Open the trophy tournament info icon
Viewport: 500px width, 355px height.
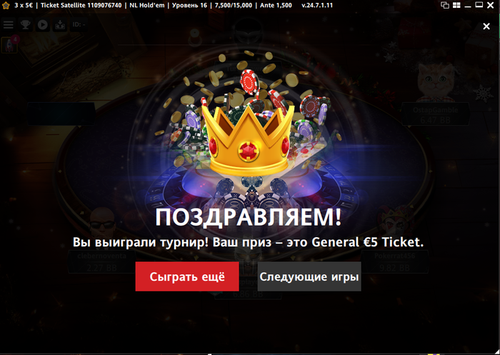coord(26,24)
